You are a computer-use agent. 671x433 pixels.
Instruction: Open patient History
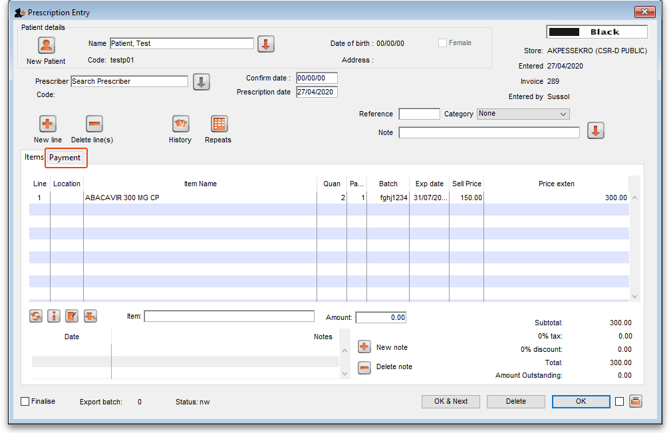point(180,124)
